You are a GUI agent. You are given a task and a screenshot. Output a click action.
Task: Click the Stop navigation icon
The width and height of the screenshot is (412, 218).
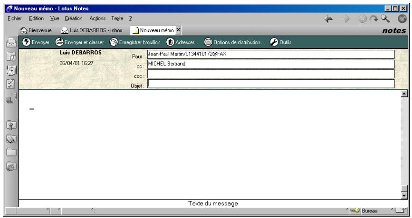[x=362, y=19]
